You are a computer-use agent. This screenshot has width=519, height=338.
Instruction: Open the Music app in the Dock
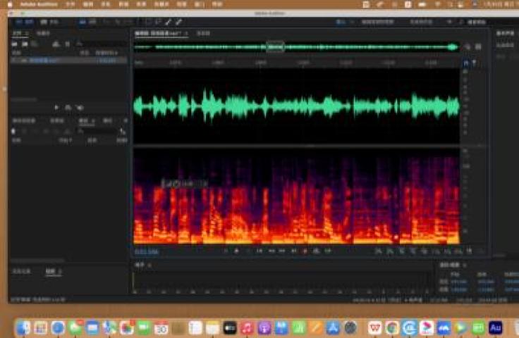click(247, 327)
